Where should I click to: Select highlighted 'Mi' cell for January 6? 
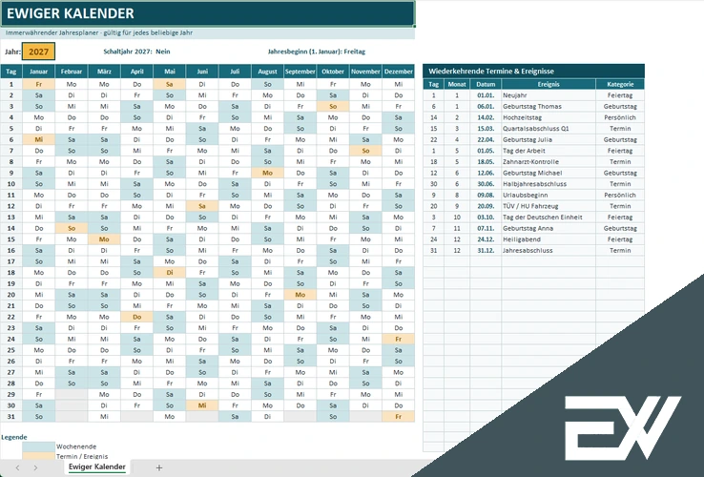click(x=38, y=139)
